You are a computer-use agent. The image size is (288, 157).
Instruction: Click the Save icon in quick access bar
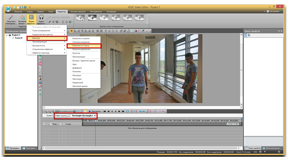point(21,7)
